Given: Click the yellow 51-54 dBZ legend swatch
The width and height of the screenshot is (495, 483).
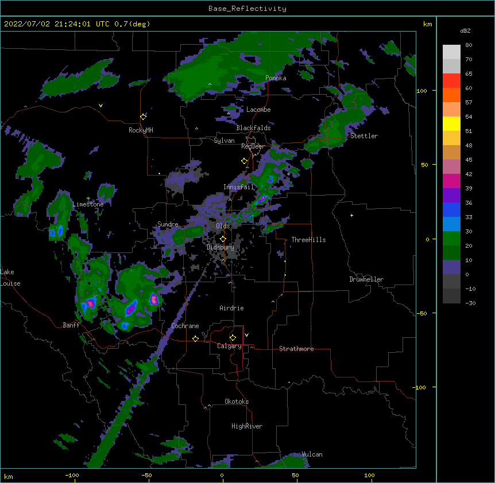Looking at the screenshot, I should 451,124.
